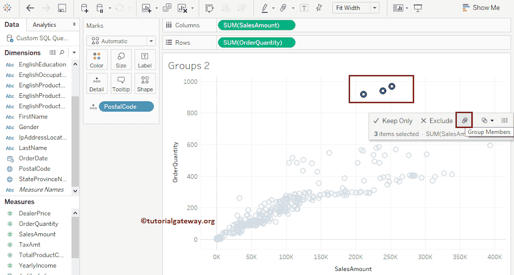Screen dimensions: 514x275
Task: Click measures list scroll up arrow
Action: (75, 213)
